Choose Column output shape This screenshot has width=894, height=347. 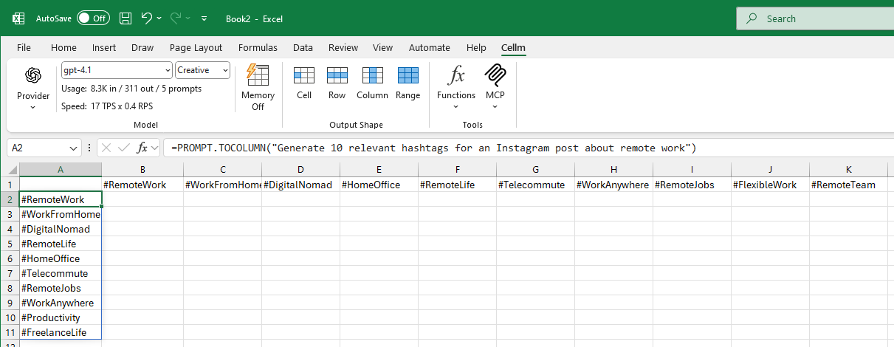[372, 83]
